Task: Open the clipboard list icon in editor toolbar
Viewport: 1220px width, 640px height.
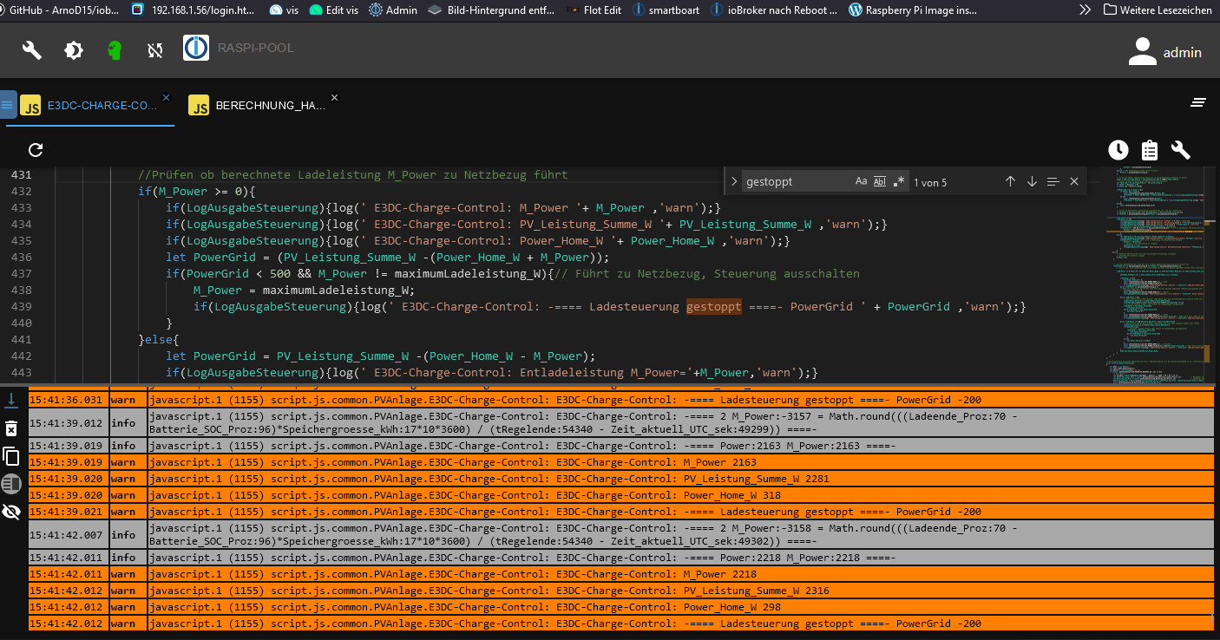Action: [x=1150, y=150]
